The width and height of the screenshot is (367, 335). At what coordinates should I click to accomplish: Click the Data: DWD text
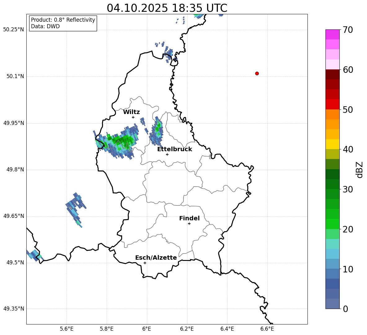click(x=45, y=26)
